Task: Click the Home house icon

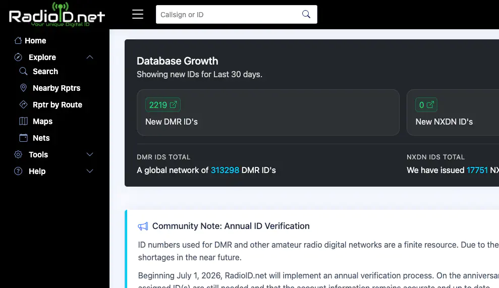Action: coord(18,41)
